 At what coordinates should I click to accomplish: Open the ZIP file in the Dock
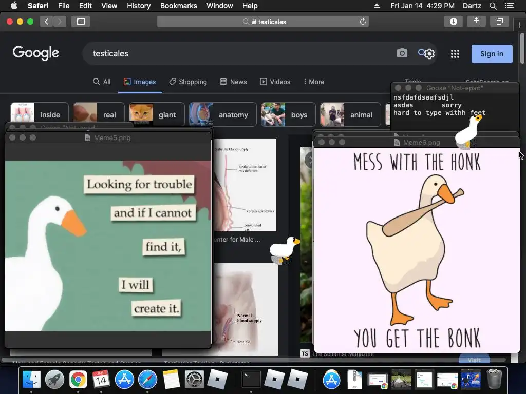point(354,380)
